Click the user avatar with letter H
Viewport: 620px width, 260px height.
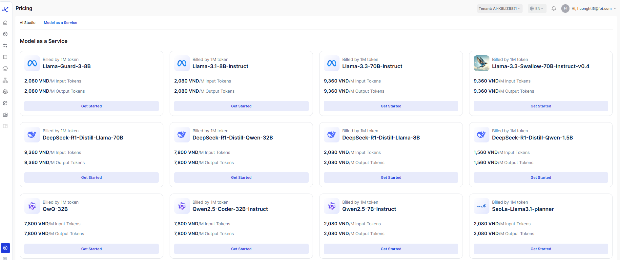[565, 9]
